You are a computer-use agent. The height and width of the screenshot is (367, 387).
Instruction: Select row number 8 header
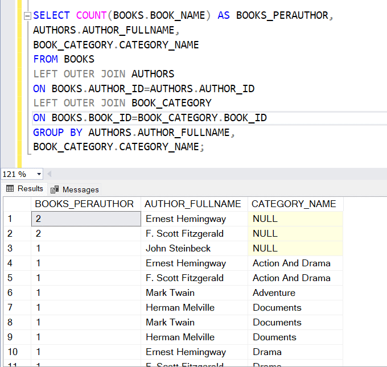[x=17, y=322]
